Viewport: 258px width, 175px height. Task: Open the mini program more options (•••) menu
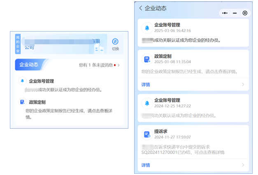click(x=225, y=13)
